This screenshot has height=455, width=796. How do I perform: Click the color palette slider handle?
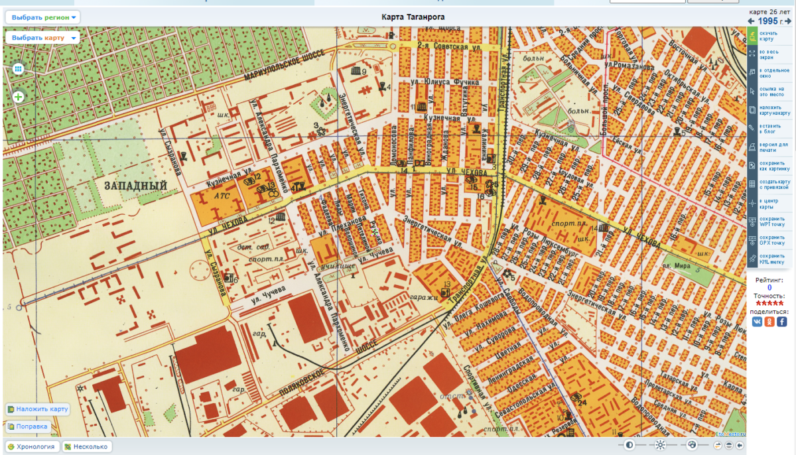692,445
